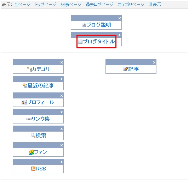
Task: Remove the ブログ説明 widget with its x
Action: point(120,18)
